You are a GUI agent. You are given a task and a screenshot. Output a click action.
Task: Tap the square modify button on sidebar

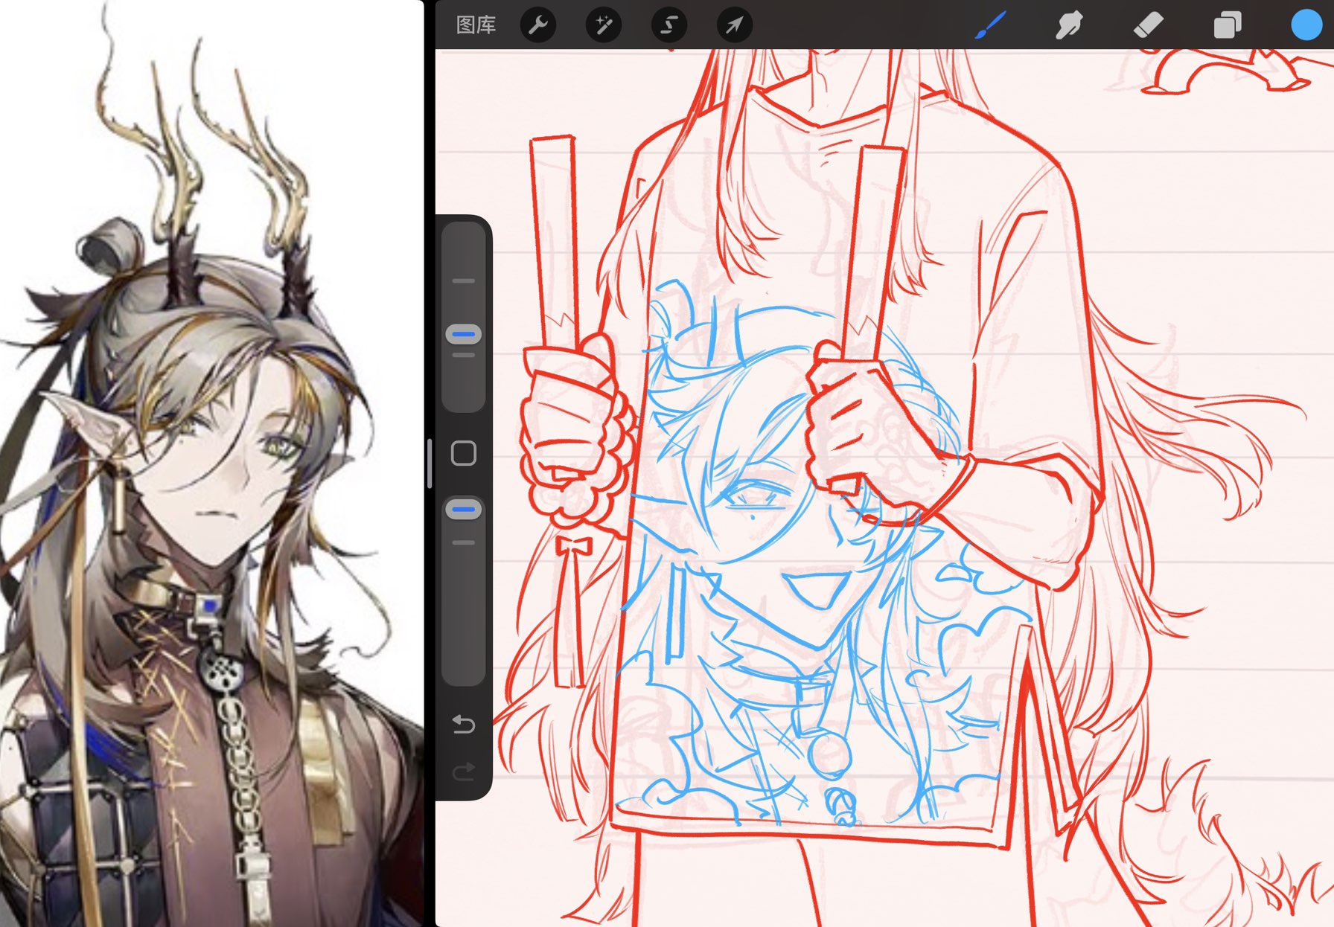click(x=464, y=453)
